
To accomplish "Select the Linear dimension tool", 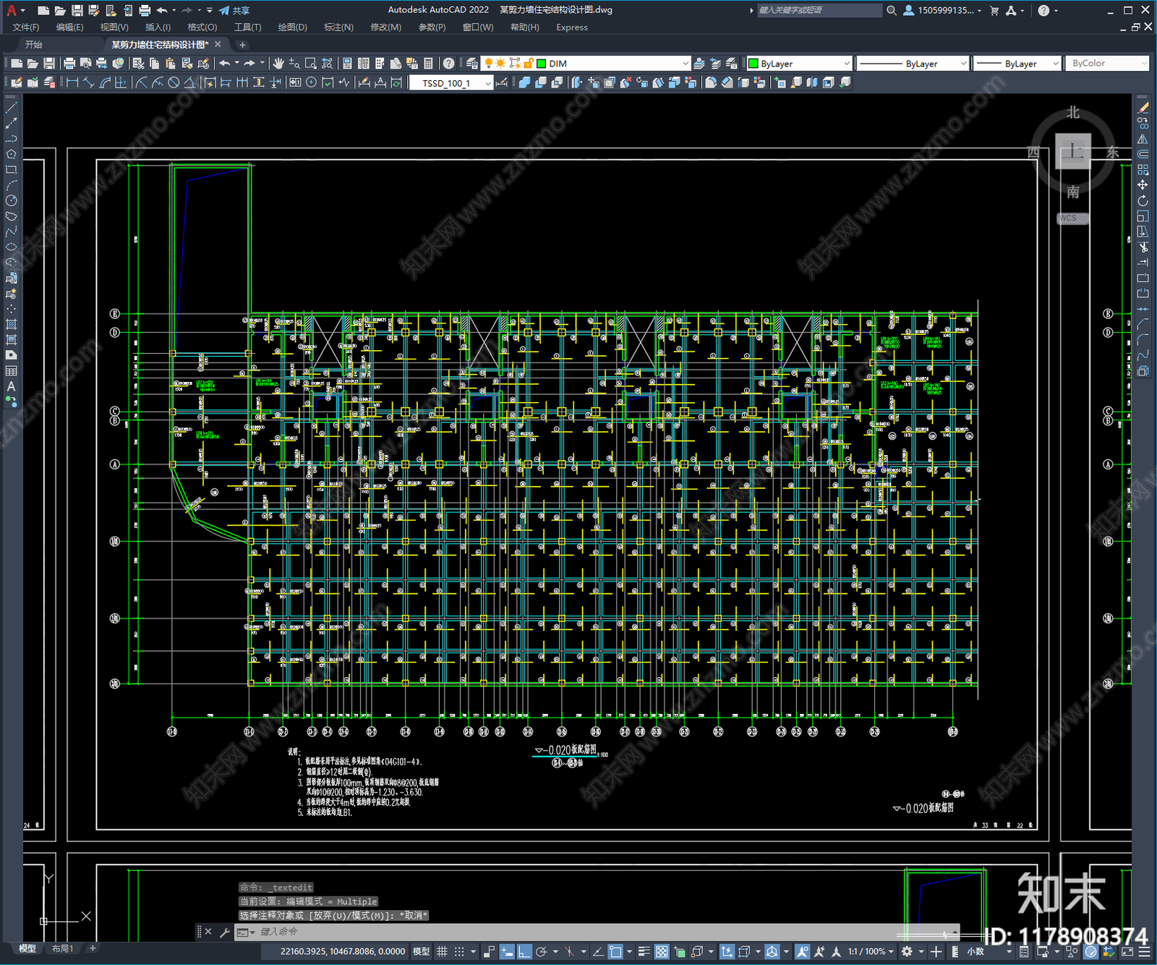I will pyautogui.click(x=72, y=82).
